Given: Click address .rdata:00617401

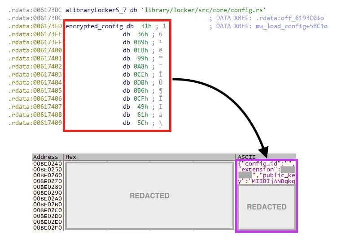Looking at the screenshot, I should point(35,58).
